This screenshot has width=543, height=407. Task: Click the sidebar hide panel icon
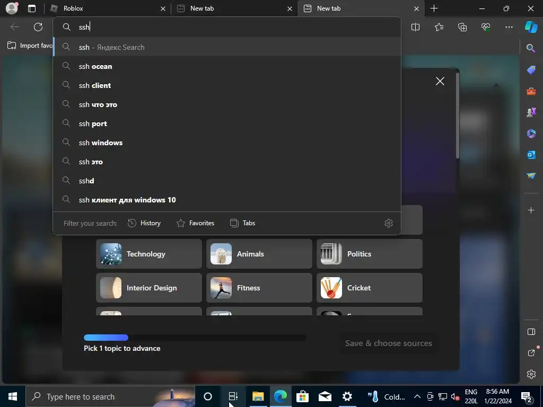pos(531,332)
